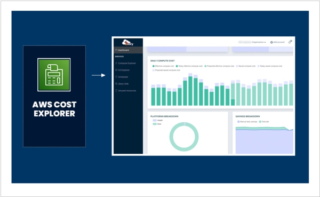
Task: Click the Zesty cloud logo
Action: 127,43
